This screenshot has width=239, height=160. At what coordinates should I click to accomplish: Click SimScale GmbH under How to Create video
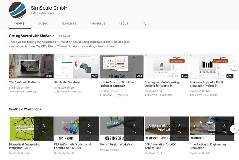[x=109, y=91]
